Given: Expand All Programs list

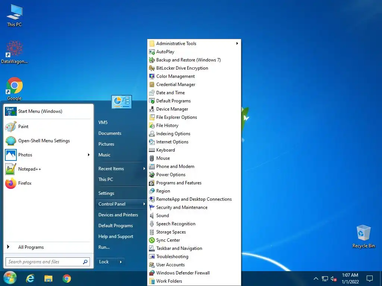Looking at the screenshot, I should click(48, 247).
